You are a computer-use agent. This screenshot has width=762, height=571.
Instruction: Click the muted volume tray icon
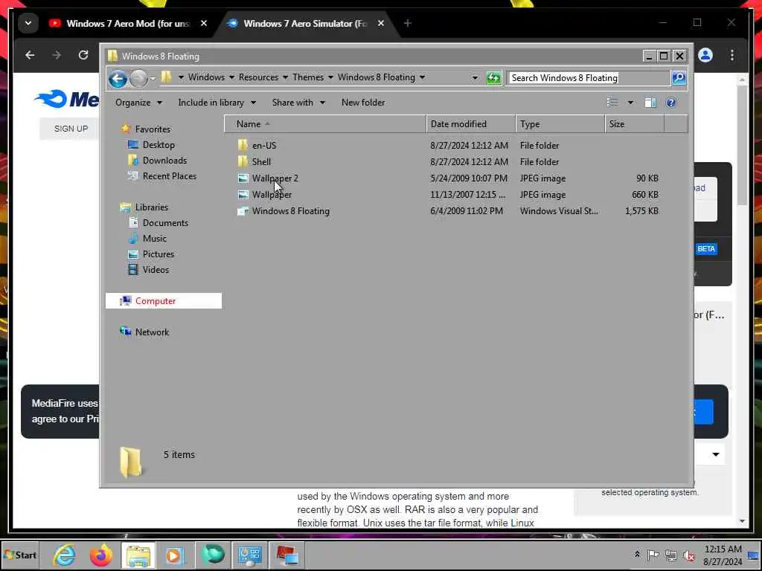(688, 555)
